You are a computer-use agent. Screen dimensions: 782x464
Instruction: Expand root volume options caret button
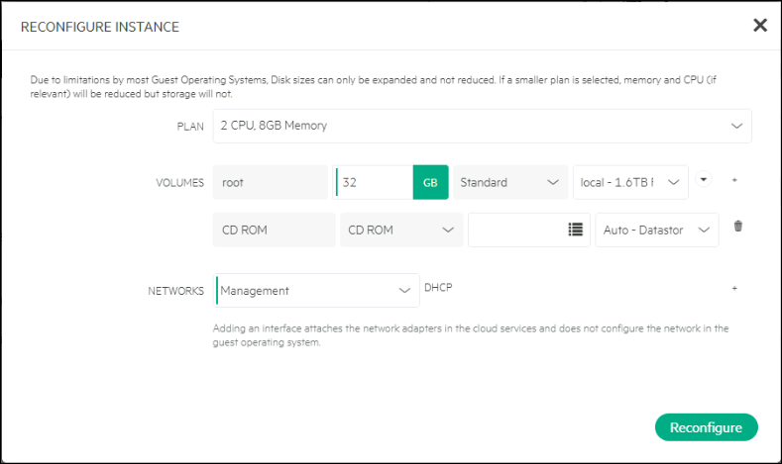(x=703, y=179)
